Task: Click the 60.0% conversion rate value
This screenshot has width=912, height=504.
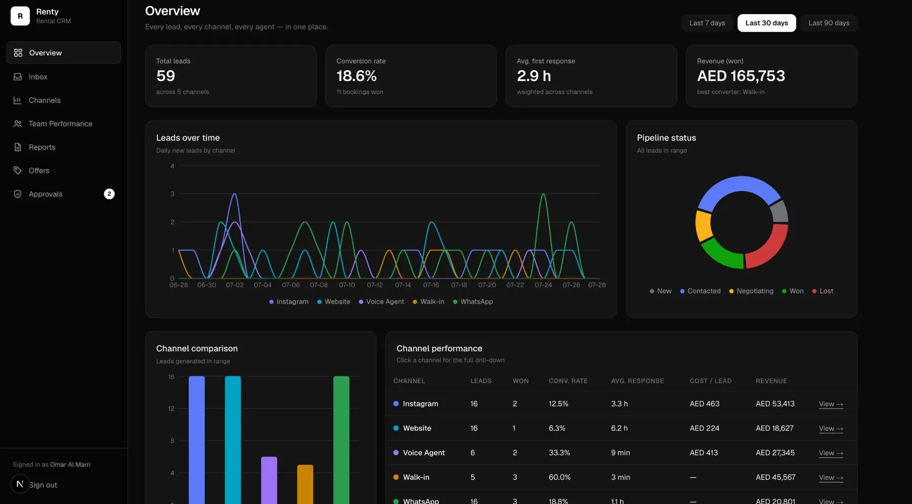Action: click(x=559, y=477)
